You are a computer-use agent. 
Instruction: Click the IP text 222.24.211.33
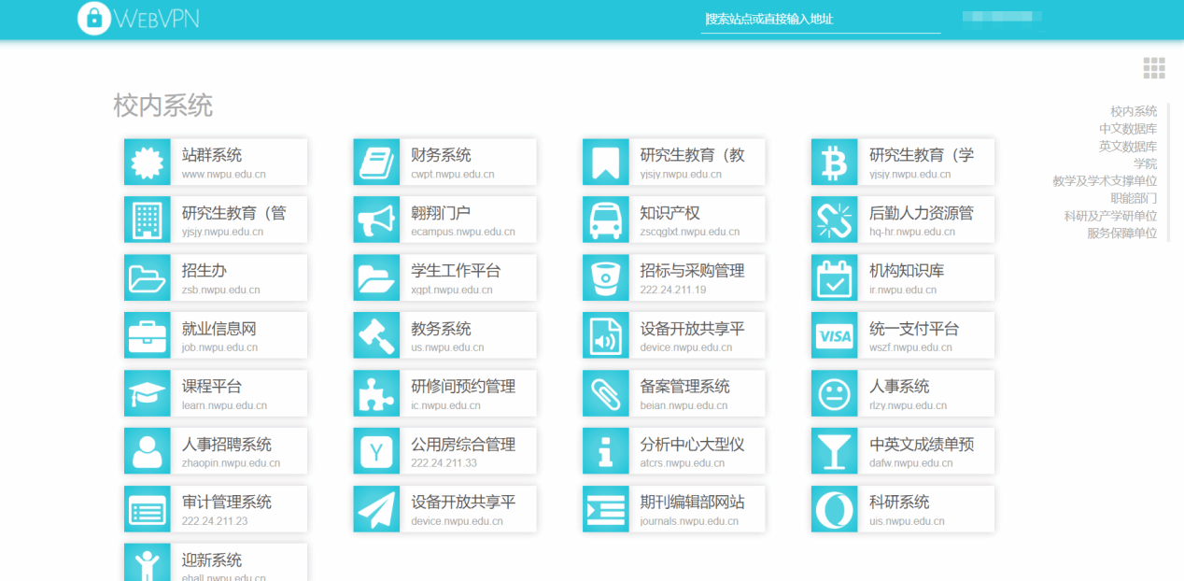tap(444, 464)
